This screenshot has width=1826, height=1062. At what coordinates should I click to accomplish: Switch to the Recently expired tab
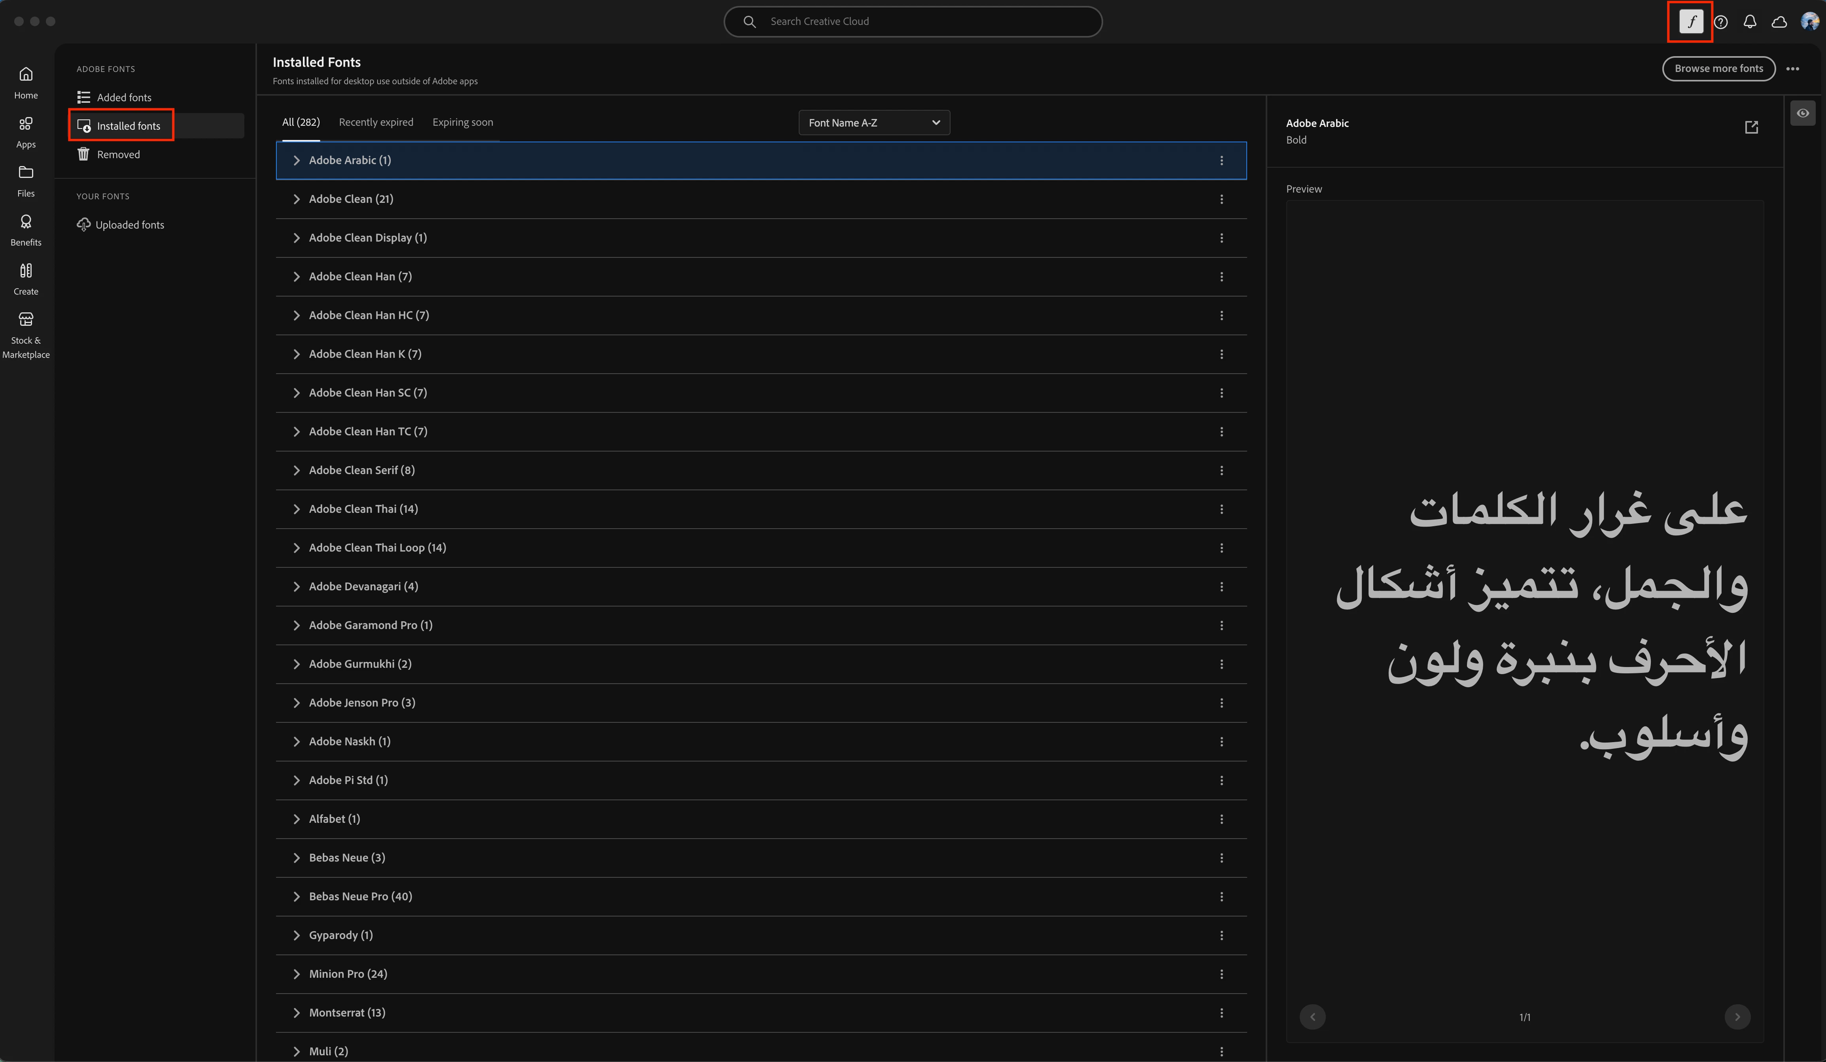[376, 122]
